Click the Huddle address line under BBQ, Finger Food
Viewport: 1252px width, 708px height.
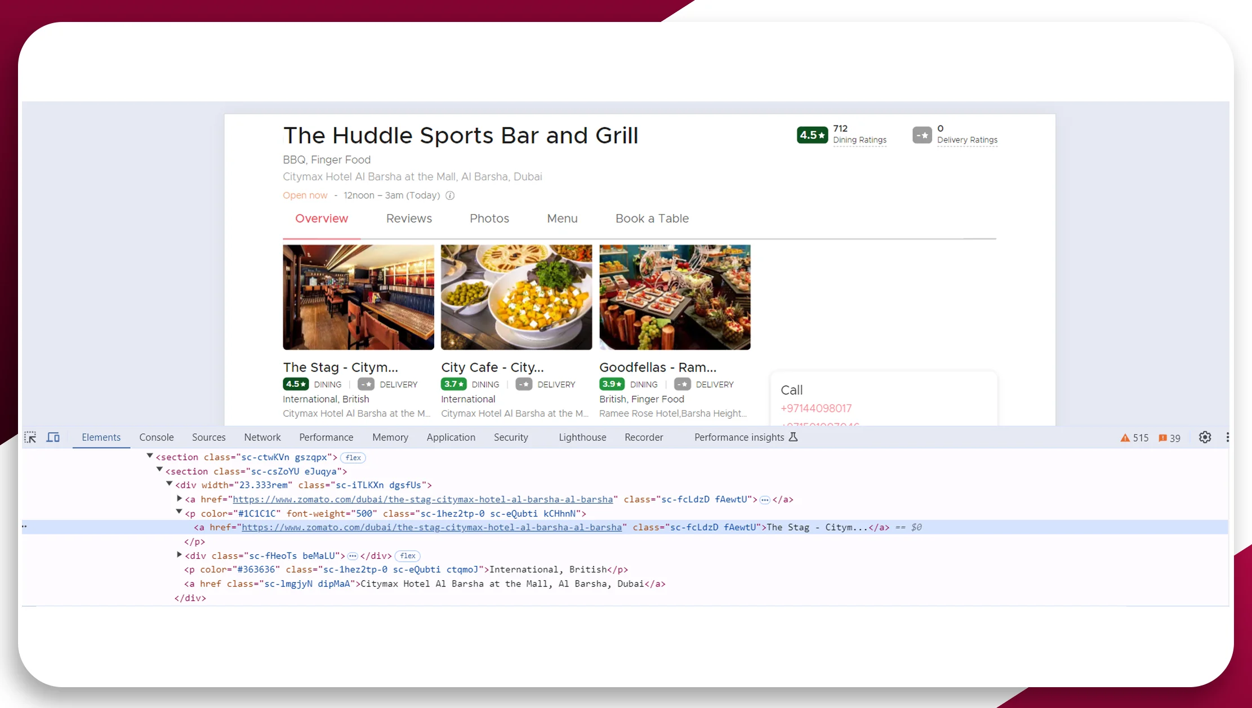click(x=412, y=177)
